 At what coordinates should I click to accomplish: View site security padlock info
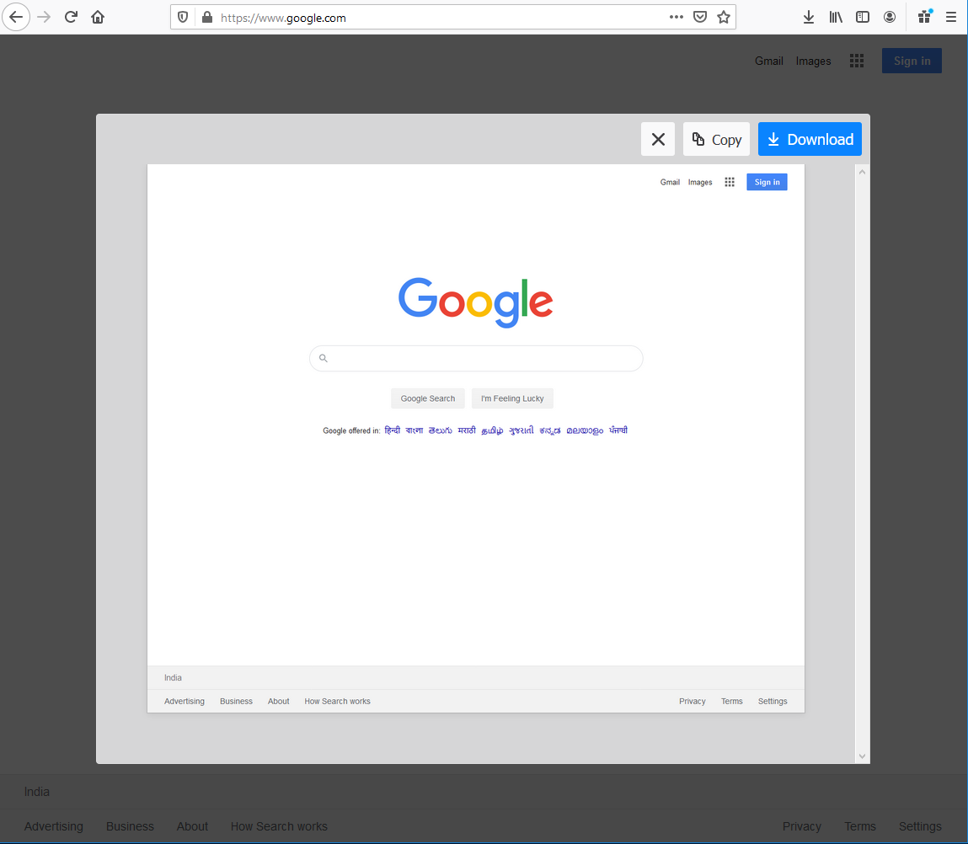(207, 18)
